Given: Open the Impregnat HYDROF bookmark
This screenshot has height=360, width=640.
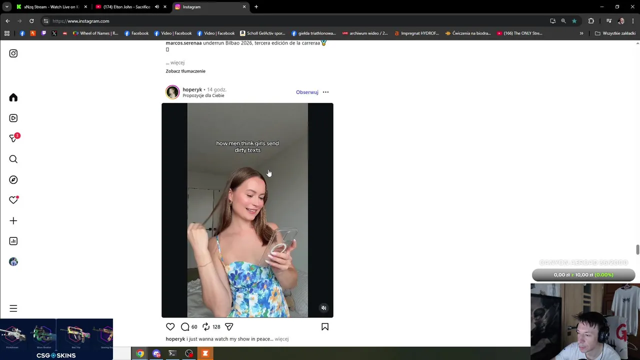Looking at the screenshot, I should click(x=416, y=33).
